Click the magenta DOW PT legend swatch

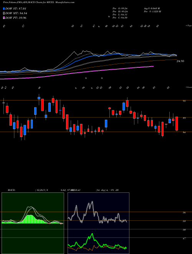tap(4, 18)
